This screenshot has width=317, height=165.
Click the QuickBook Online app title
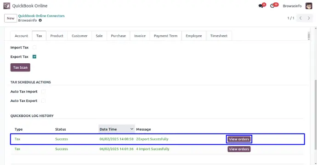(x=30, y=6)
